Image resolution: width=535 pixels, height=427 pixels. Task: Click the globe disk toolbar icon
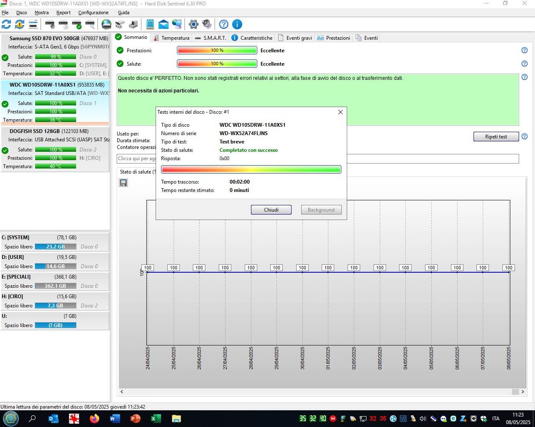tap(107, 24)
